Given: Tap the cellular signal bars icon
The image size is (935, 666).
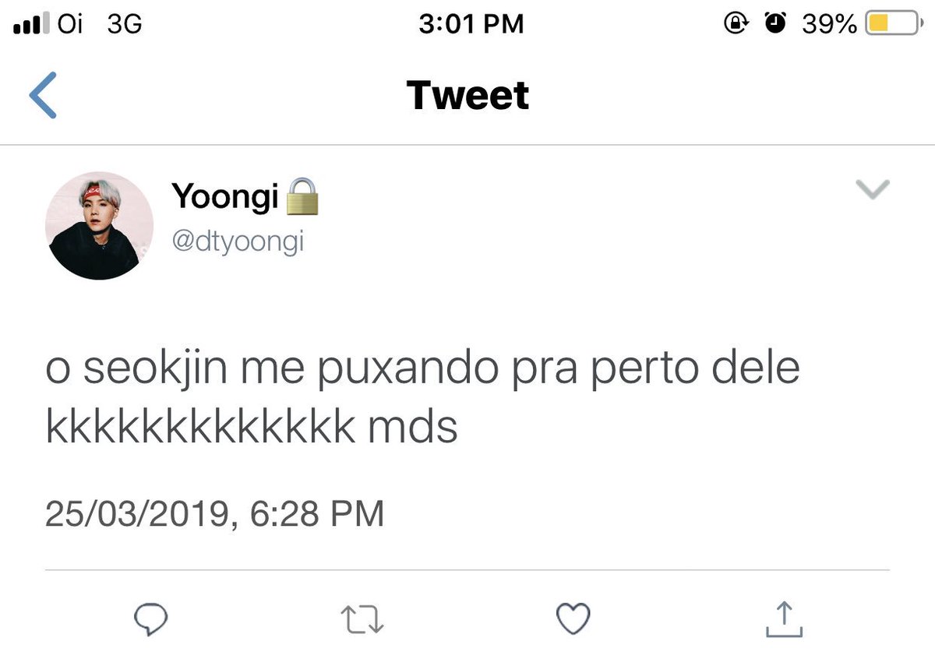Looking at the screenshot, I should (x=33, y=25).
